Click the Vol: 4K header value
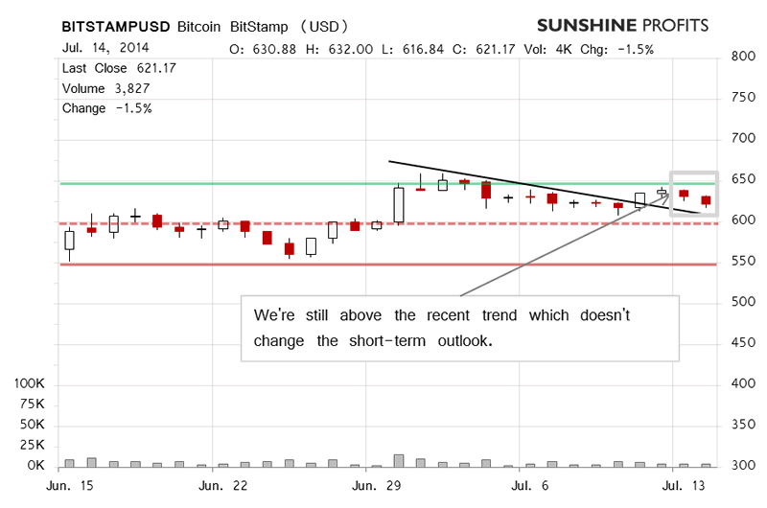 [547, 50]
